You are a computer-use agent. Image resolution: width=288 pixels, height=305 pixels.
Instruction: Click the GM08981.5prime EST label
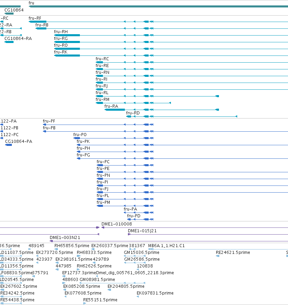click(x=97, y=280)
